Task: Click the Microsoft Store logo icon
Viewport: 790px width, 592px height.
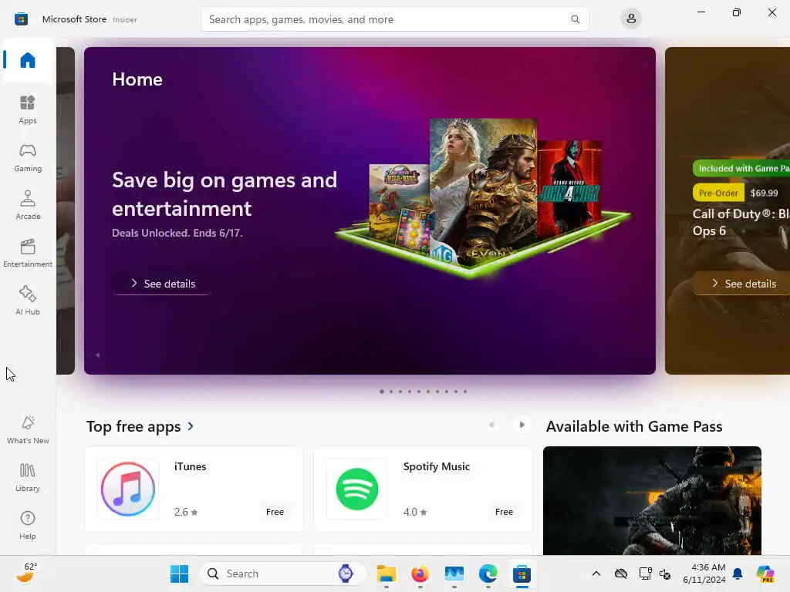Action: pyautogui.click(x=21, y=19)
